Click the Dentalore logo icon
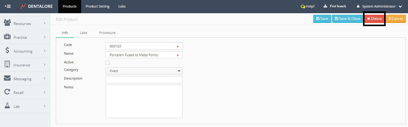 tap(23, 6)
